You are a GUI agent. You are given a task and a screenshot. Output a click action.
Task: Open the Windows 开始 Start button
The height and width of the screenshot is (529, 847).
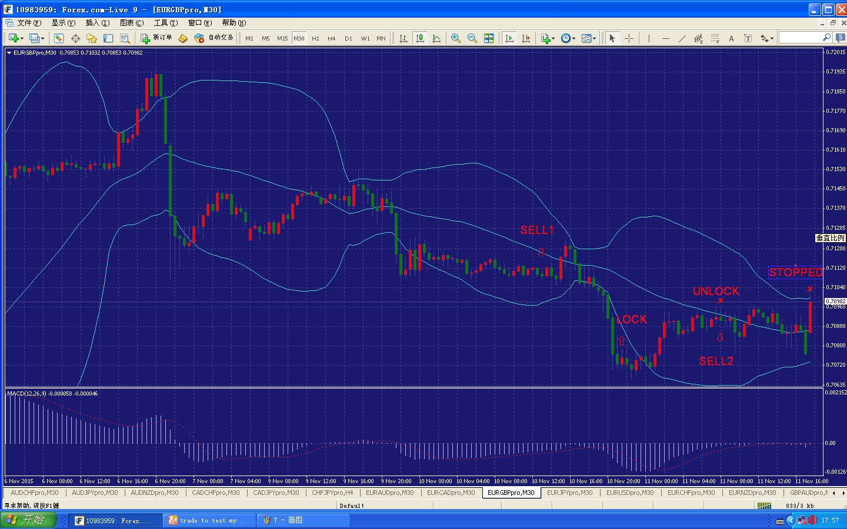point(28,520)
